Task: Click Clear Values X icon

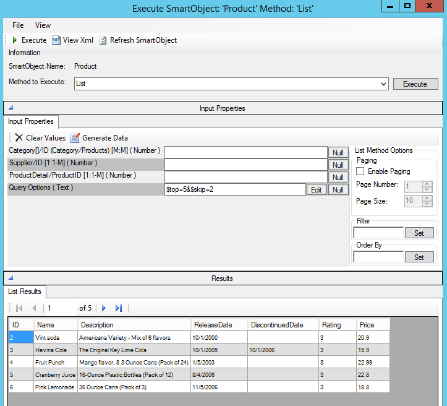Action: 19,138
